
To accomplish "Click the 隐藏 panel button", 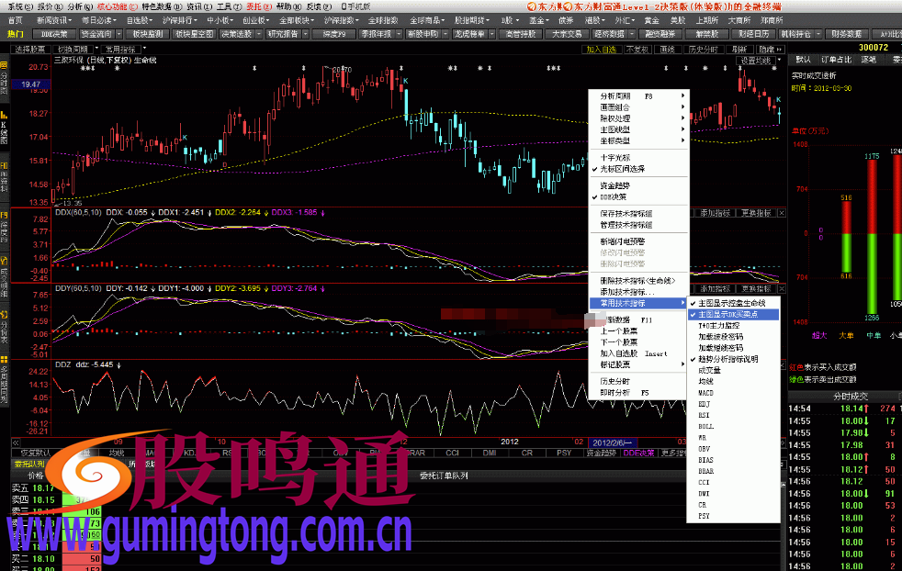I will click(770, 50).
